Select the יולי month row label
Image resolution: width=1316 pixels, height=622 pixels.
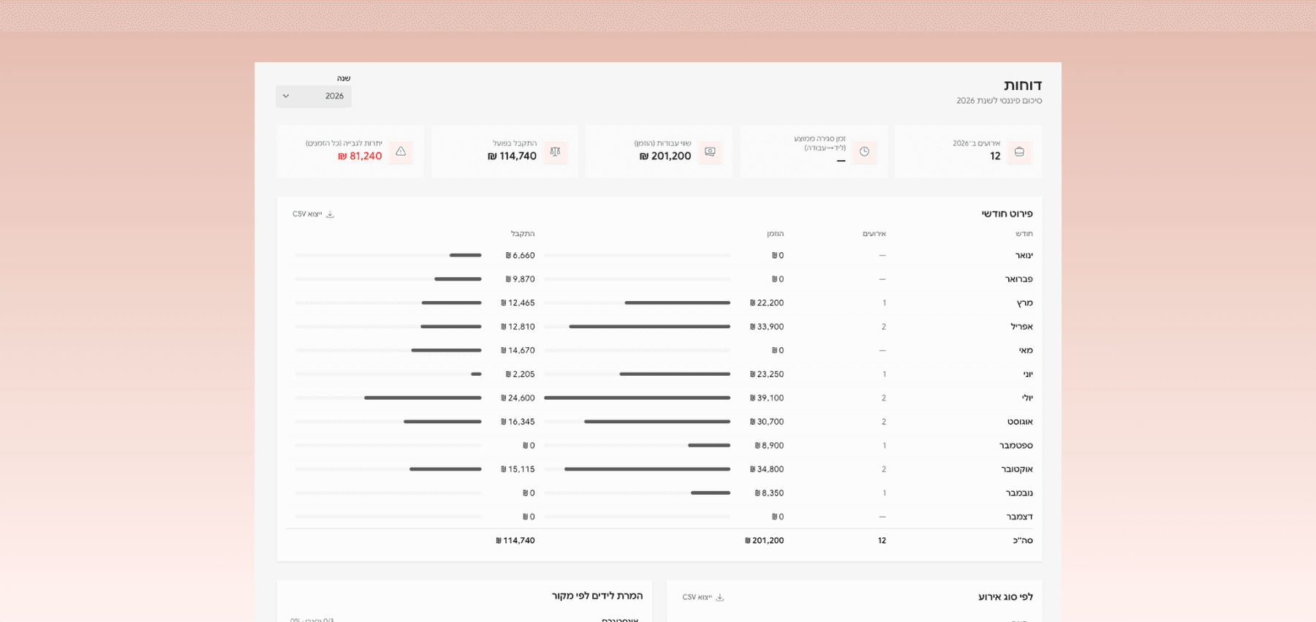[x=1027, y=398]
